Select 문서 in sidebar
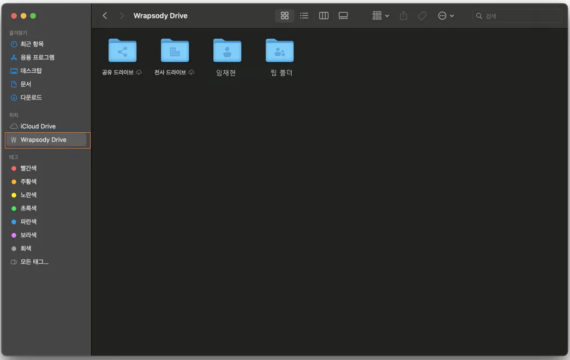This screenshot has height=360, width=570. [x=46, y=84]
